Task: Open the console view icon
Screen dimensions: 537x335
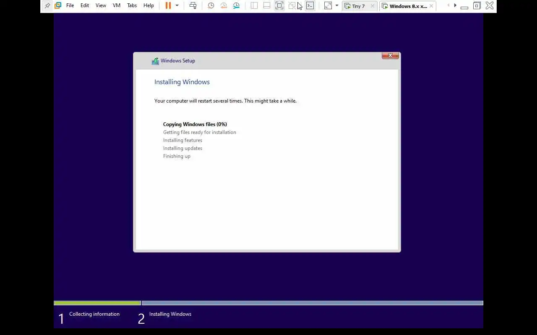Action: point(310,5)
